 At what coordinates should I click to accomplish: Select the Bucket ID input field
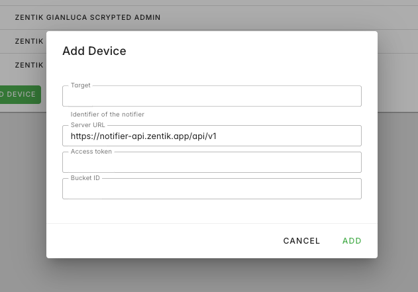(211, 189)
